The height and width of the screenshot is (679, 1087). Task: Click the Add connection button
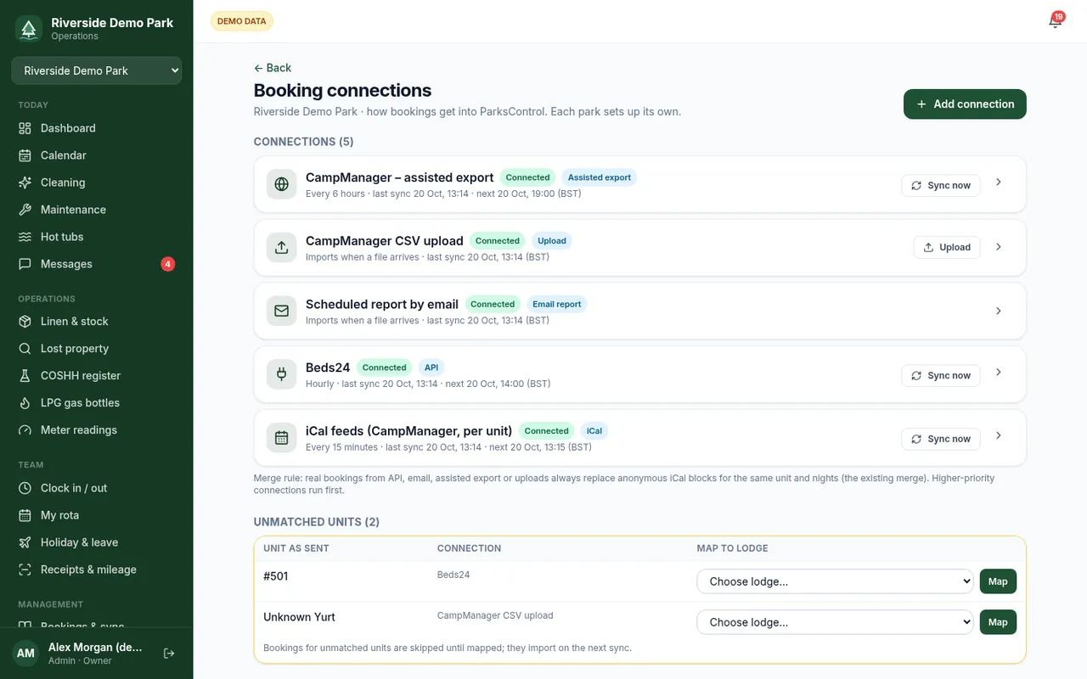pos(965,104)
